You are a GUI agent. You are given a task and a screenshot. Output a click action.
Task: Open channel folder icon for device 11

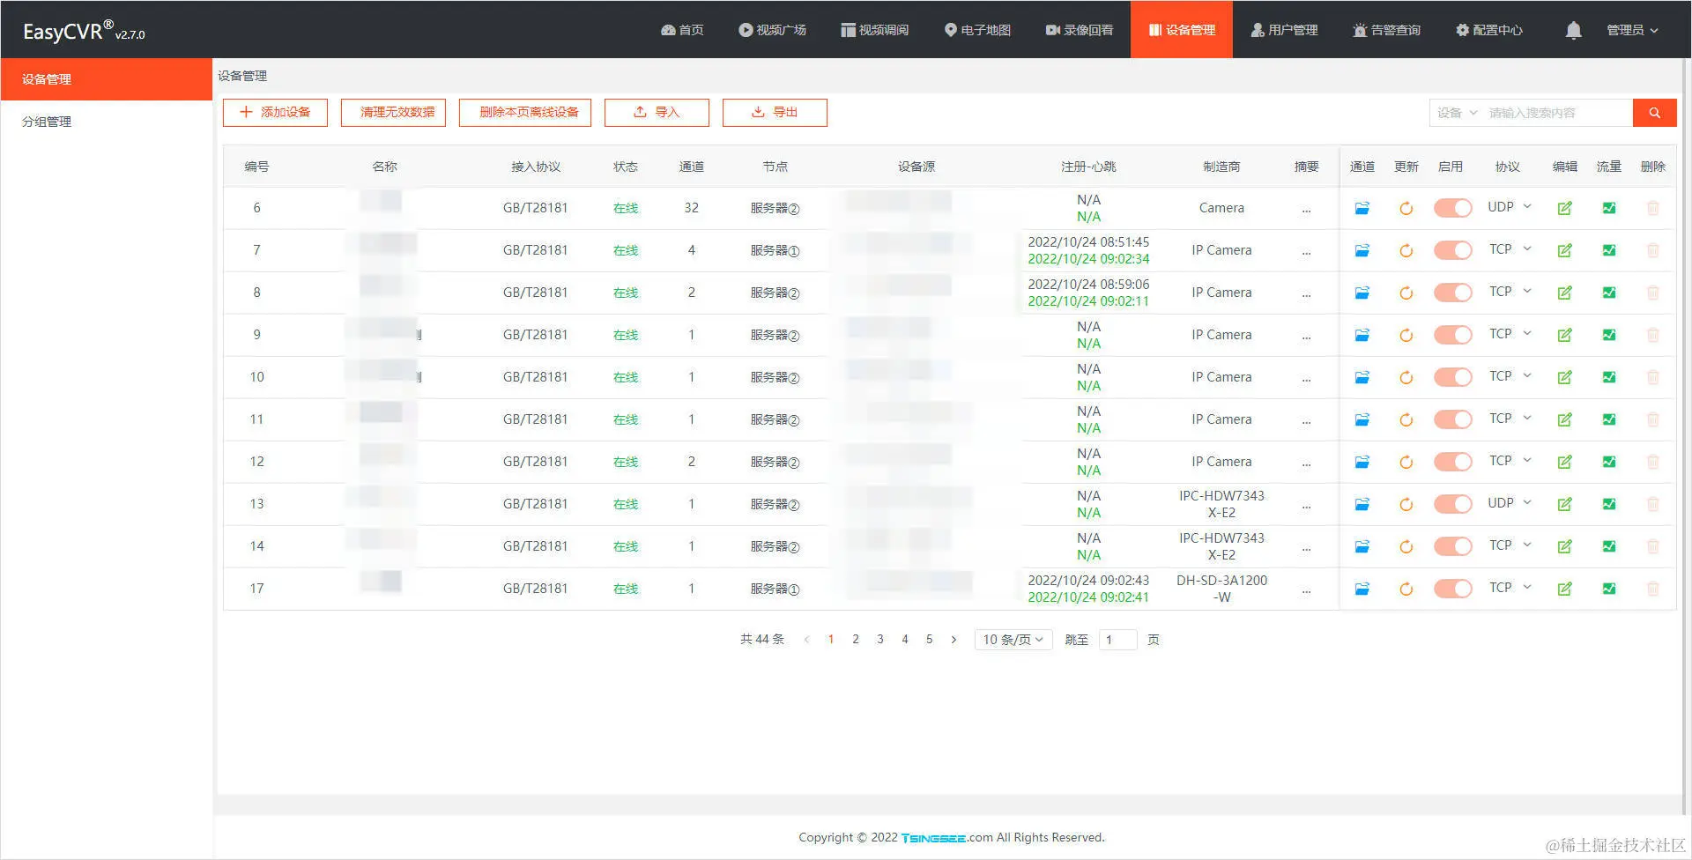pos(1362,419)
